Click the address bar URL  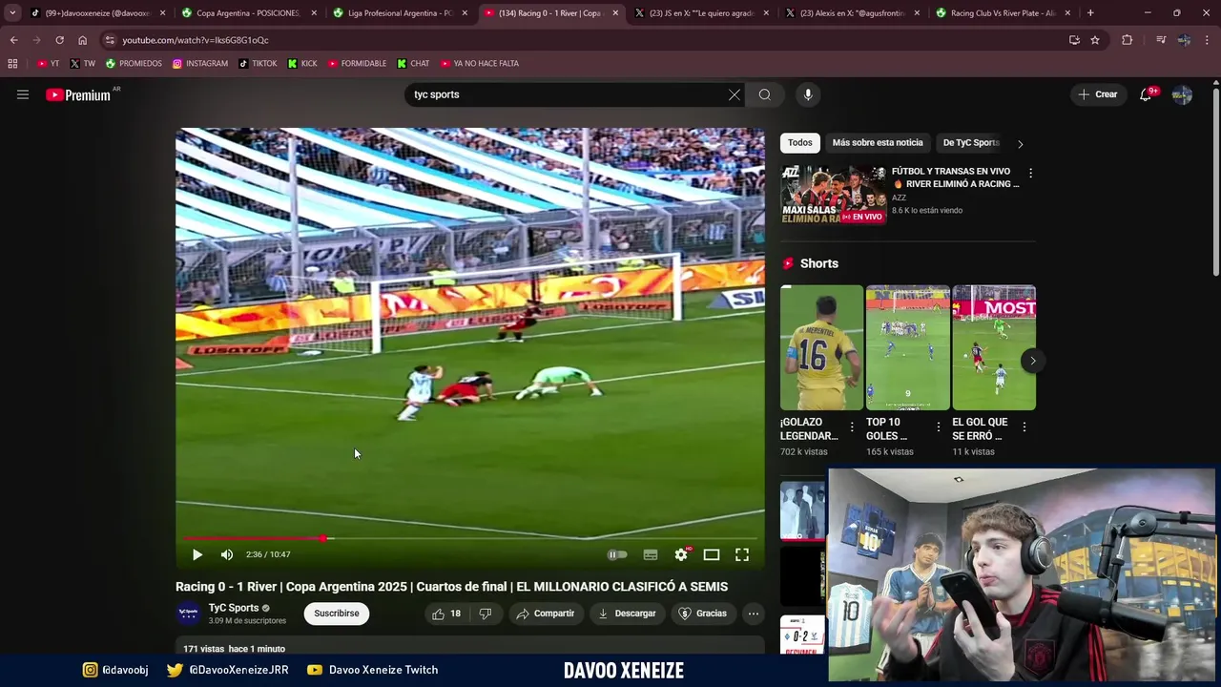[196, 40]
